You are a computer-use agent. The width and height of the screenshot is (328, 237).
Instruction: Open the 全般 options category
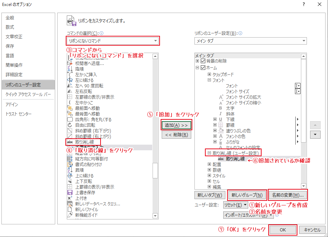[x=28, y=18]
